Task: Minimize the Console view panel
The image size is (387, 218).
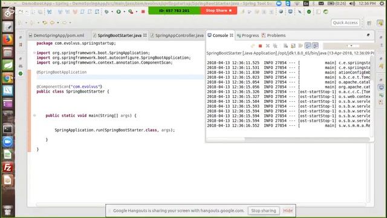Action: [368, 35]
